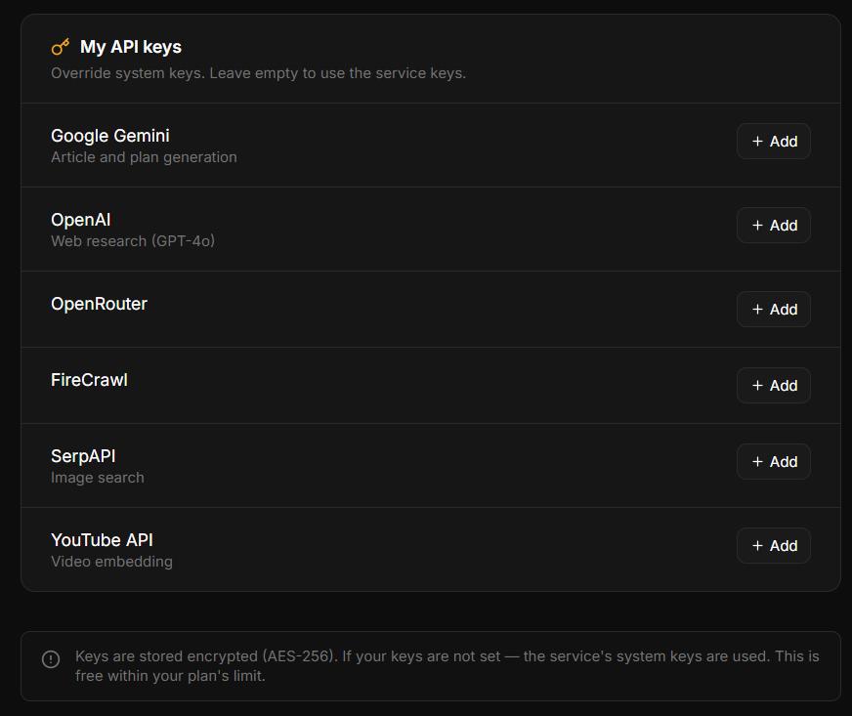Image resolution: width=852 pixels, height=716 pixels.
Task: Click the OpenRouter label
Action: pyautogui.click(x=99, y=304)
